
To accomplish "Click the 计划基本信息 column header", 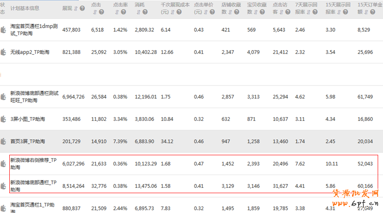I will [25, 8].
